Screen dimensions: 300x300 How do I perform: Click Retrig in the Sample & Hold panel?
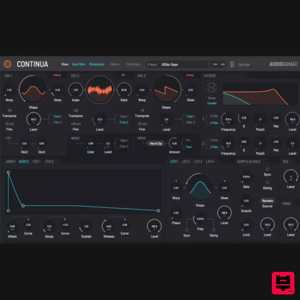(268, 182)
